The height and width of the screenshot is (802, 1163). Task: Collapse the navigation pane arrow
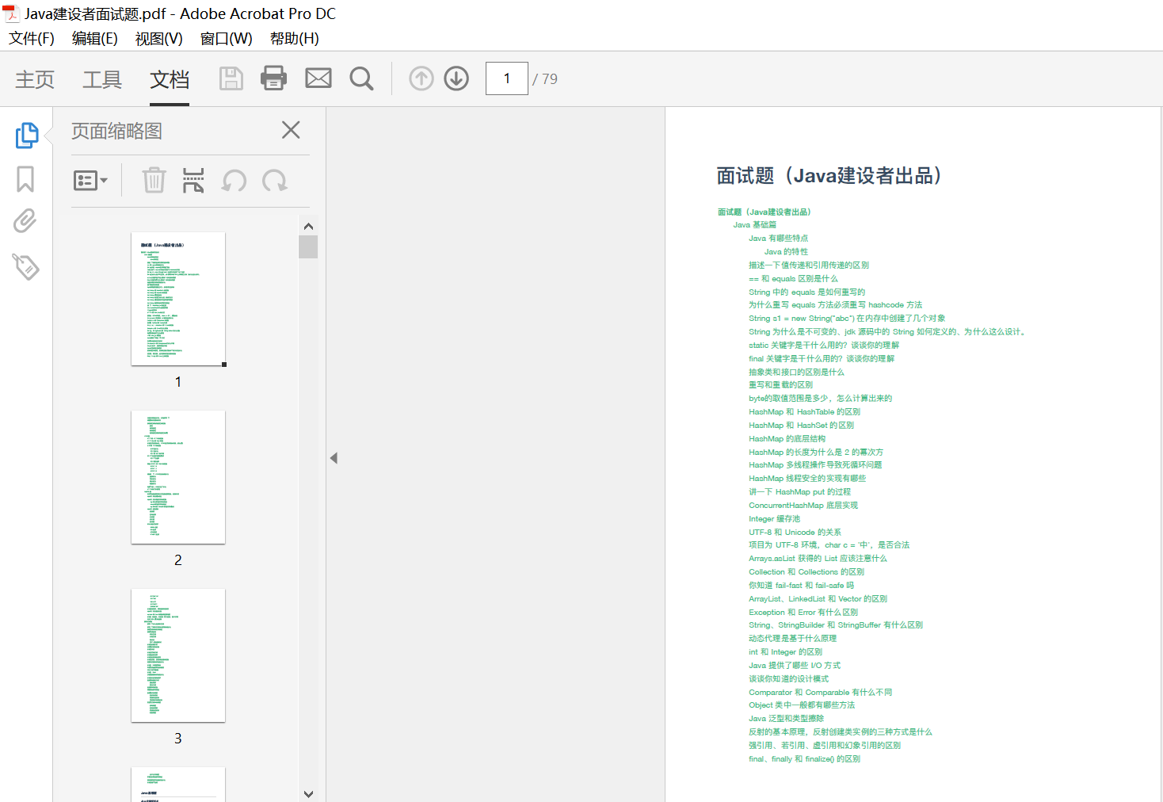click(334, 458)
